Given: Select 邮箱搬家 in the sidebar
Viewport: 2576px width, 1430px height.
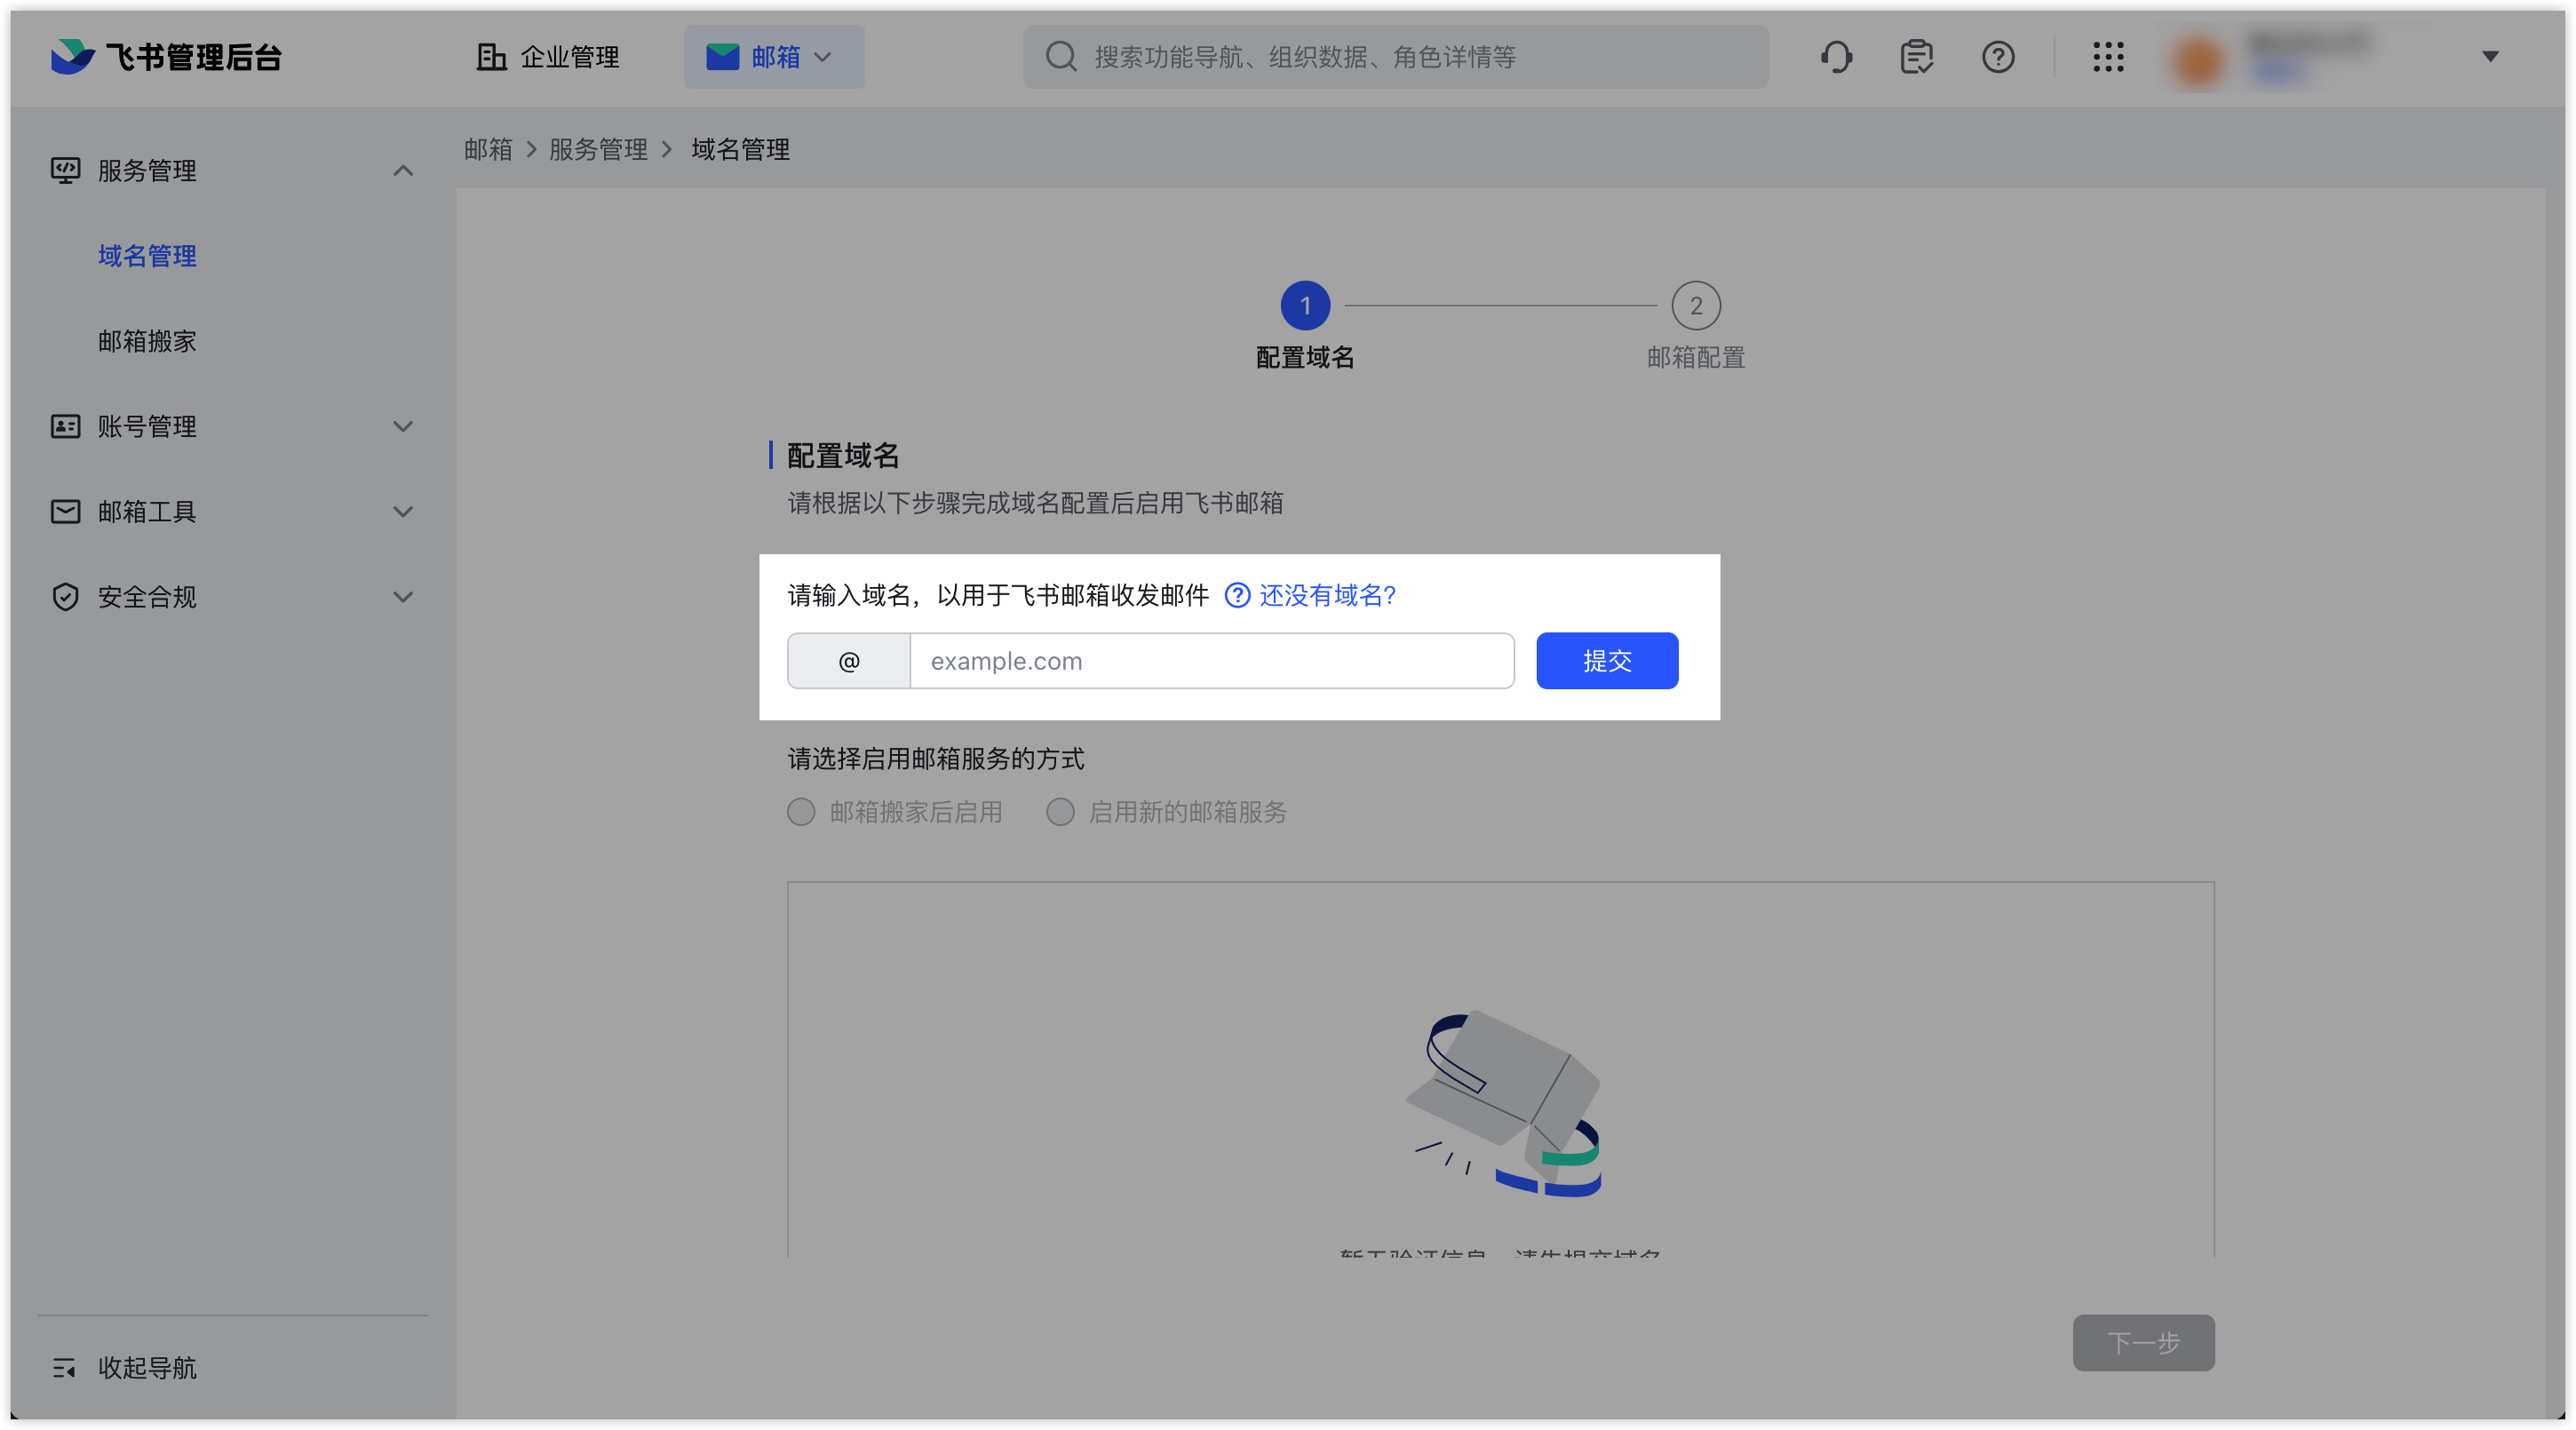Looking at the screenshot, I should pos(147,341).
